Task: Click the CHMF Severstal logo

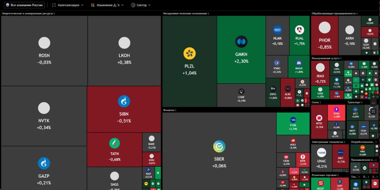Action: (241, 91)
